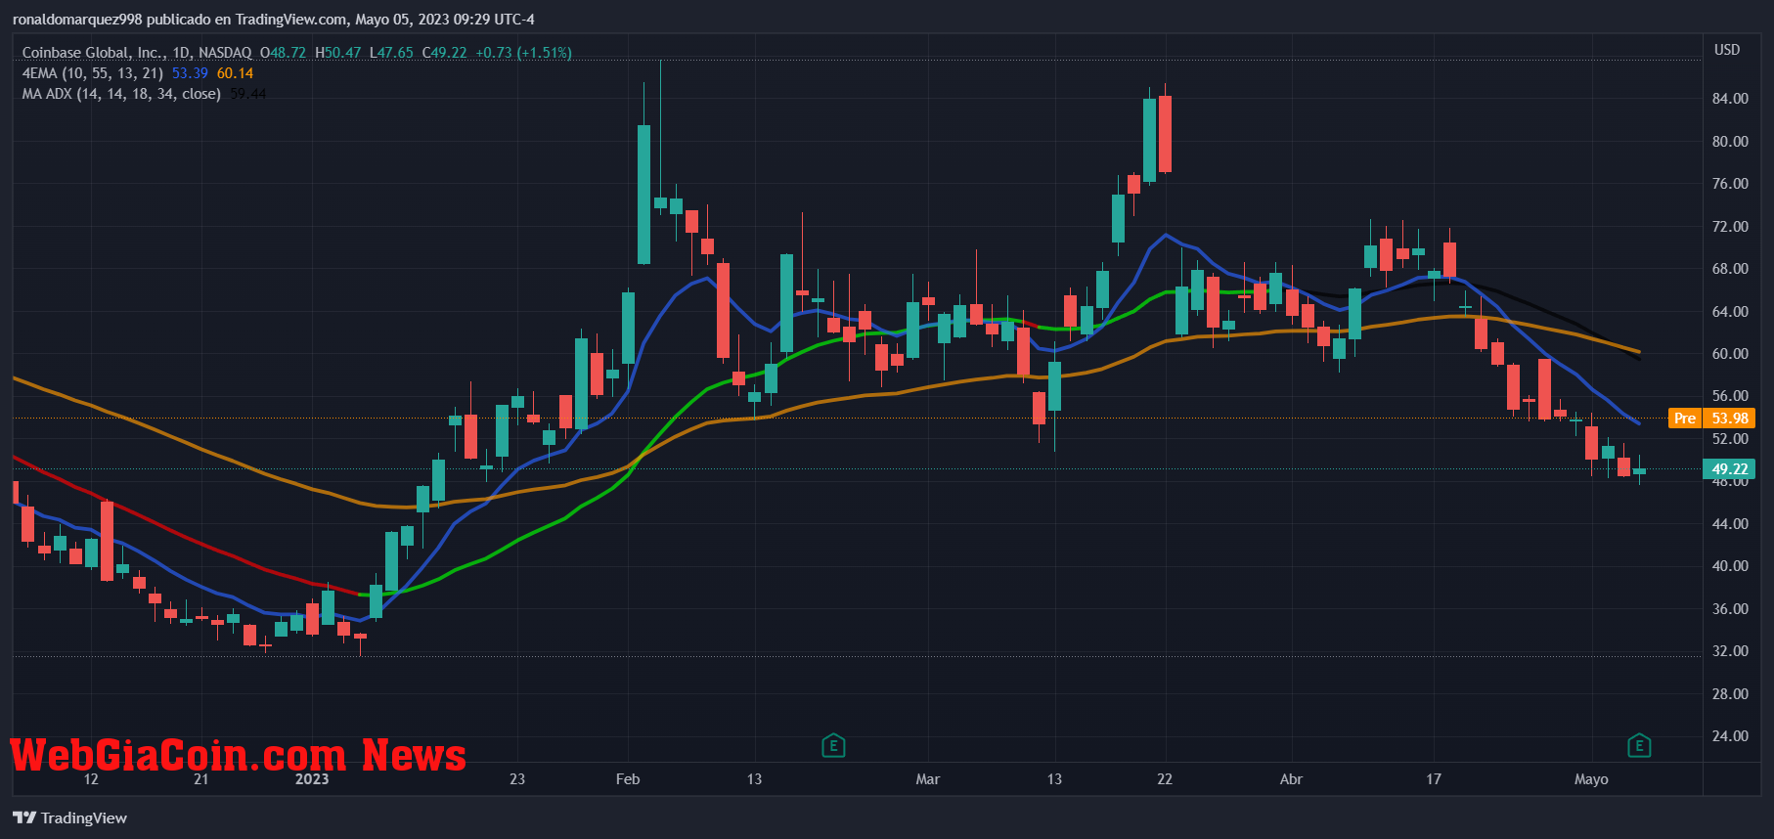
Task: Click the 22 date label on the time axis
Action: pos(1165,779)
